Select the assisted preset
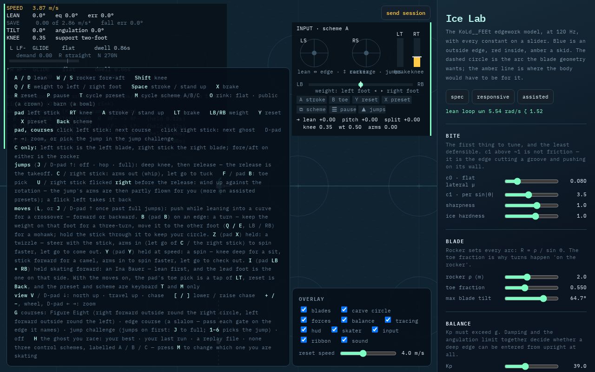The width and height of the screenshot is (595, 372). (535, 97)
